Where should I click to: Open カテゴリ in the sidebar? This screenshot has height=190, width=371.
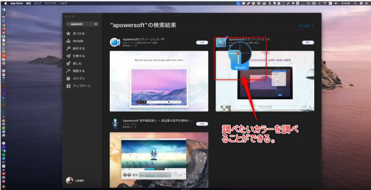(x=76, y=78)
